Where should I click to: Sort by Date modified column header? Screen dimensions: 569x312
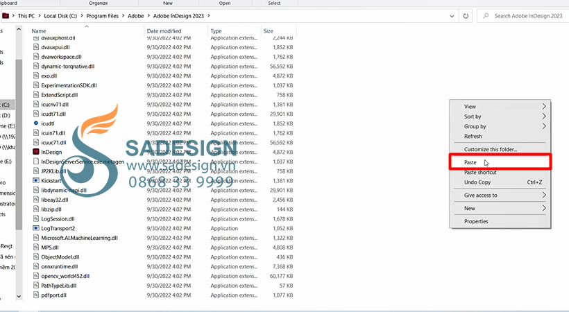pos(164,31)
